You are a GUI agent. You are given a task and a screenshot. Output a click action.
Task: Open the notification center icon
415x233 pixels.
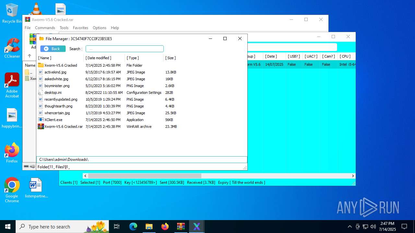(x=404, y=227)
